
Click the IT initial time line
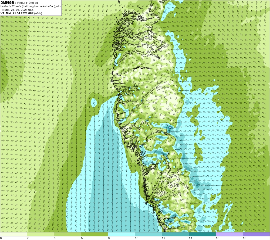pyautogui.click(x=17, y=10)
